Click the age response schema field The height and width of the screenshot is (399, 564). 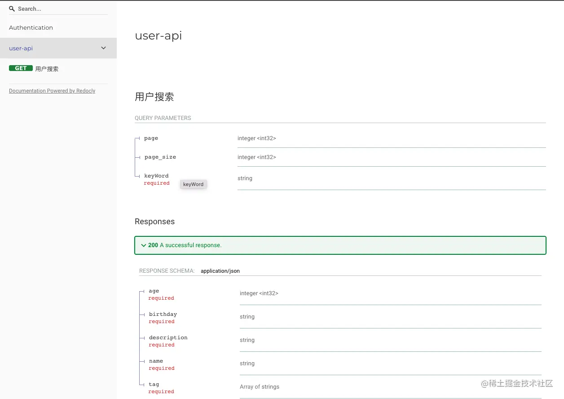154,291
